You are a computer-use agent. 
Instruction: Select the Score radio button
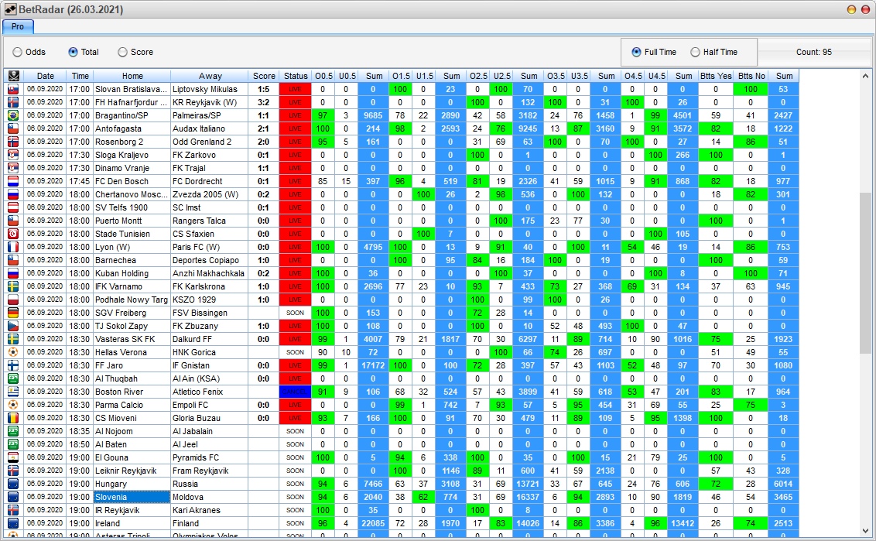[122, 52]
